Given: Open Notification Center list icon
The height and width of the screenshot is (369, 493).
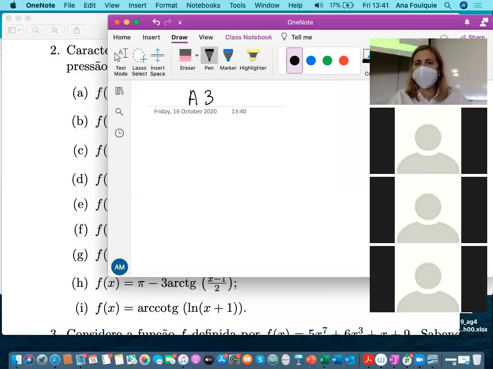Looking at the screenshot, I should (478, 5).
